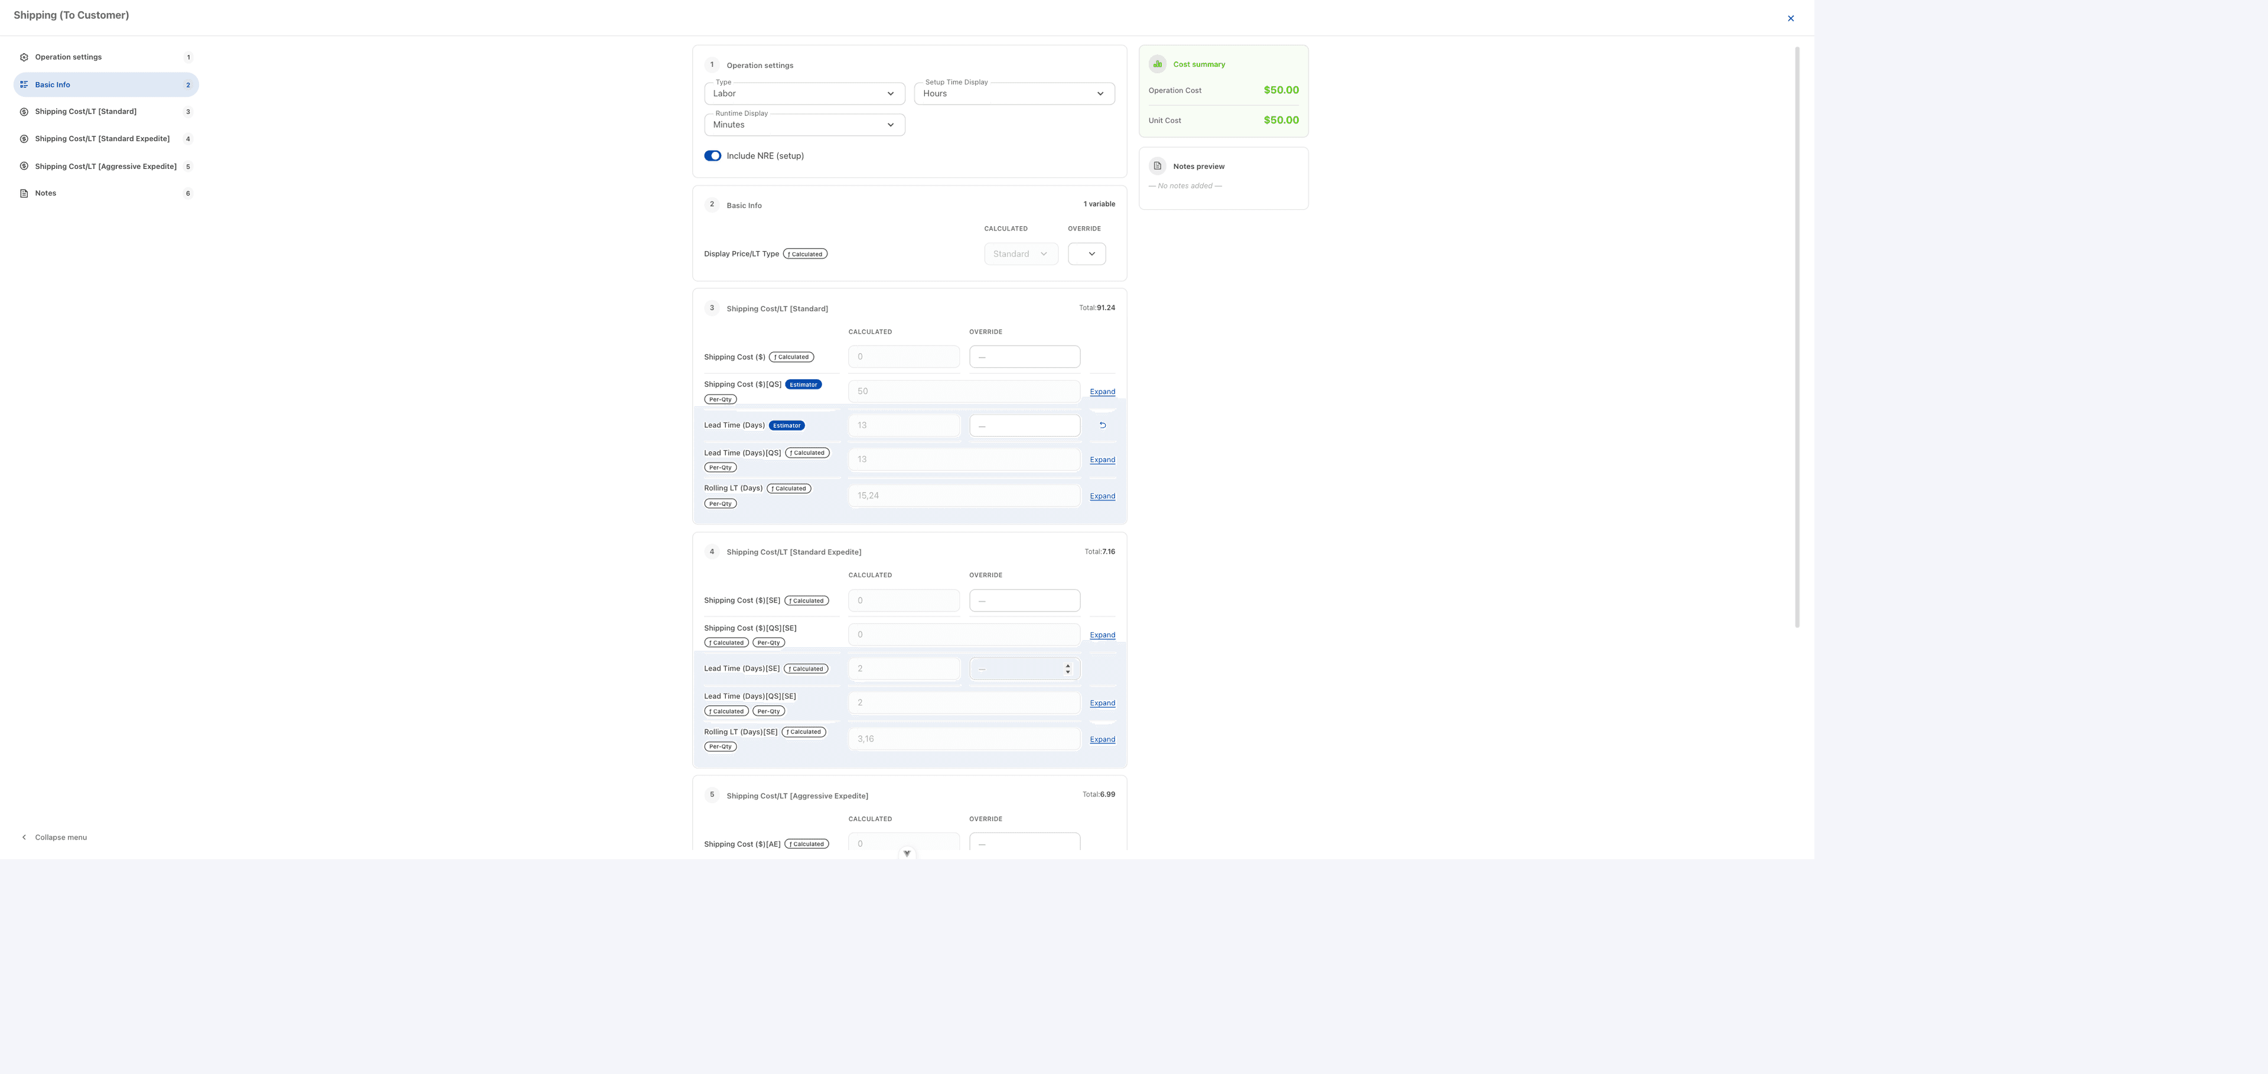Collapse the sidebar menu

[x=54, y=837]
